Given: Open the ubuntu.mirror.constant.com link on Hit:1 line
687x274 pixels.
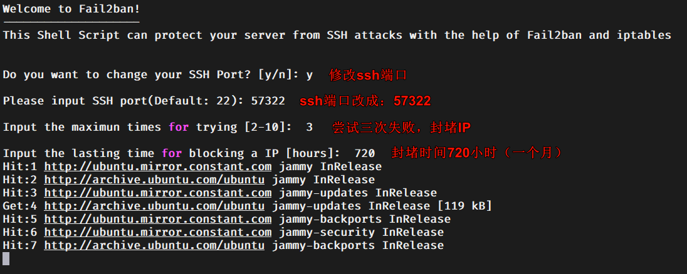Looking at the screenshot, I should pos(158,166).
